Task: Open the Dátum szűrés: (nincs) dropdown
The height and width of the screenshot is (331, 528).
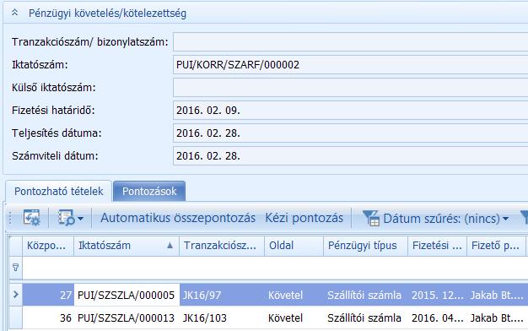Action: (446, 219)
